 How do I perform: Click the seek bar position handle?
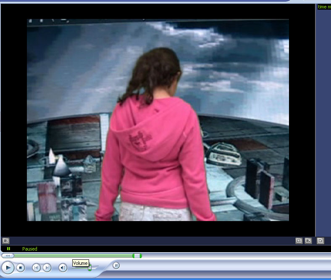(137, 256)
